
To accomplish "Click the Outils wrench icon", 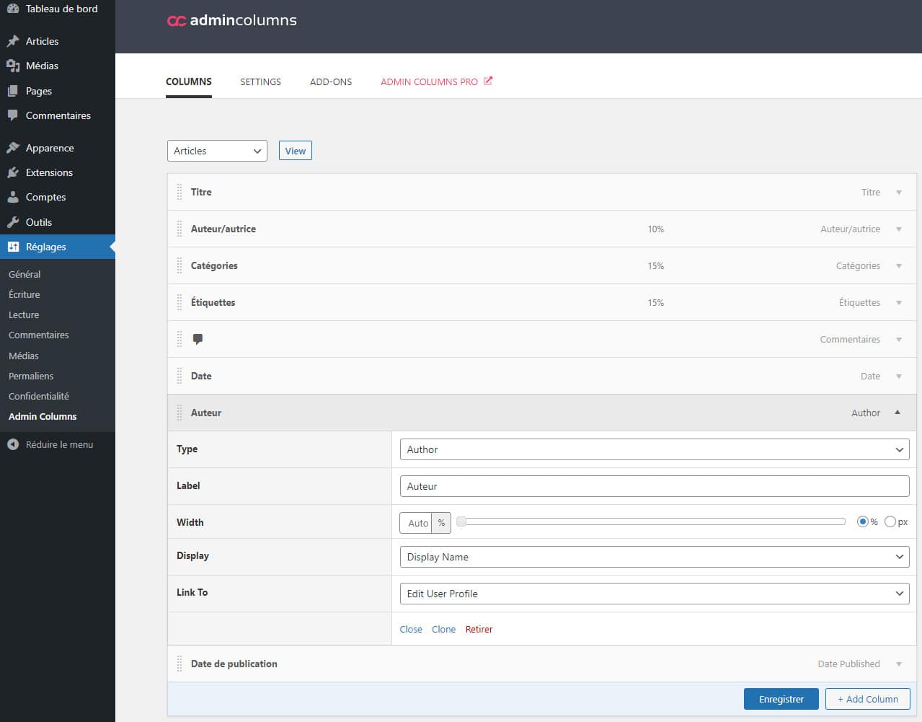I will [13, 222].
